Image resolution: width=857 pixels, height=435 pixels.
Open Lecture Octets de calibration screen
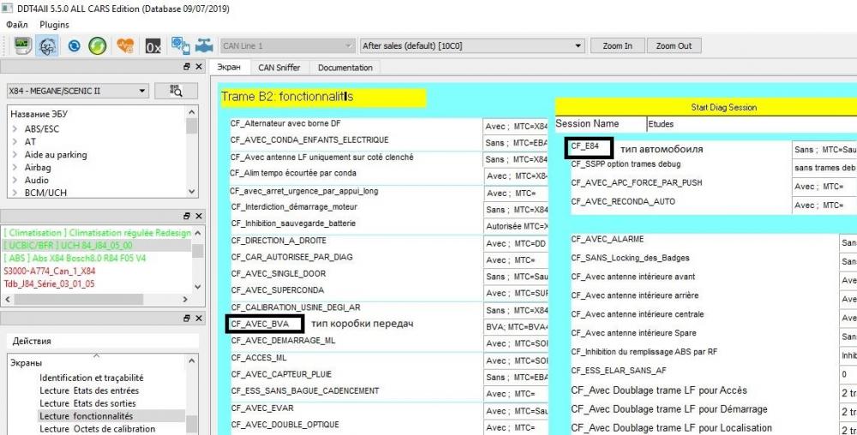click(x=98, y=429)
